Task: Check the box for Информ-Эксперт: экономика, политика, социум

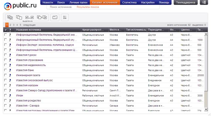Action: pos(5,45)
